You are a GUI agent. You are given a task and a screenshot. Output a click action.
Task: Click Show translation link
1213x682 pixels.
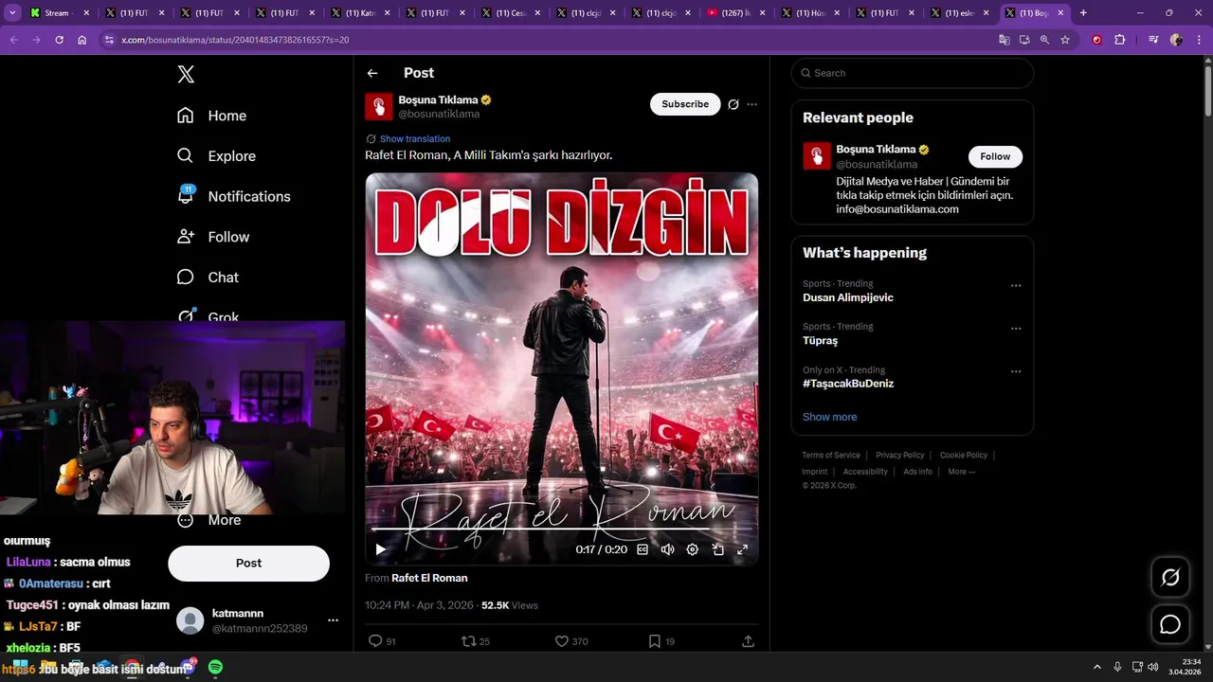pyautogui.click(x=415, y=139)
